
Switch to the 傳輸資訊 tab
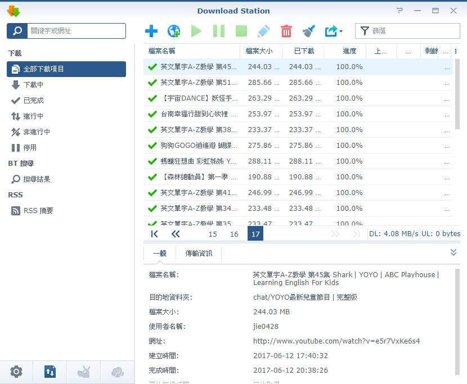pos(199,254)
